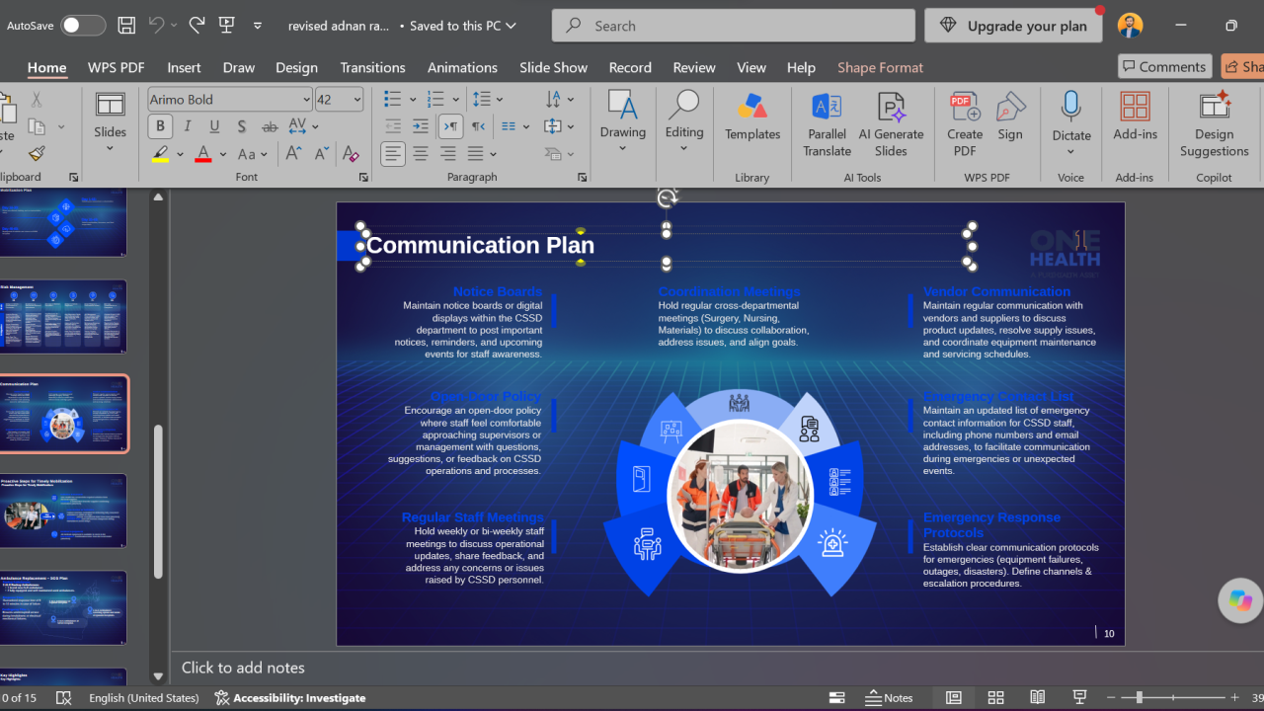
Task: Click the zoom slider handle
Action: (x=1139, y=697)
